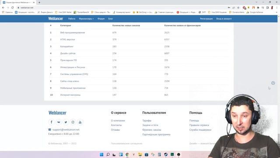Open Windows taskbar search
The image size is (280, 158).
[x=108, y=154]
